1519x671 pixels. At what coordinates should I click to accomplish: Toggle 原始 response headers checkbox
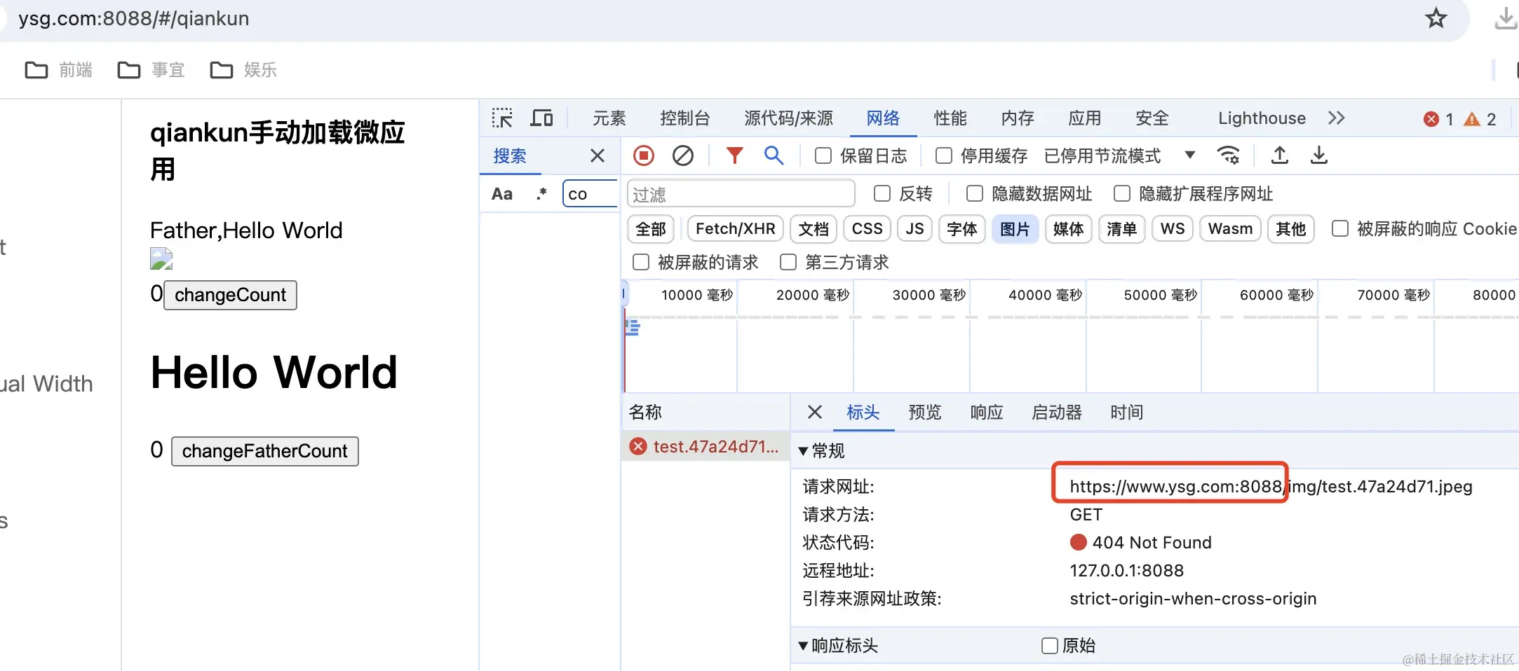point(1050,645)
